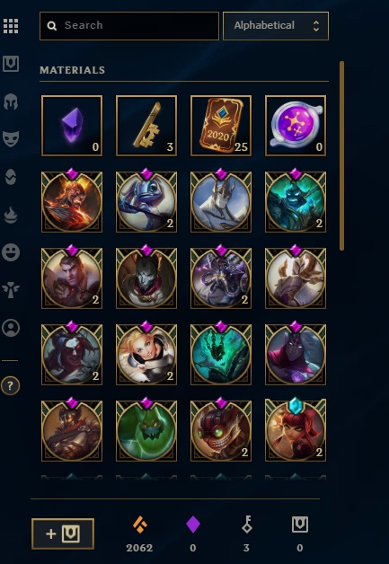389x564 pixels.
Task: Select the eternals flame filter icon
Action: (x=11, y=216)
